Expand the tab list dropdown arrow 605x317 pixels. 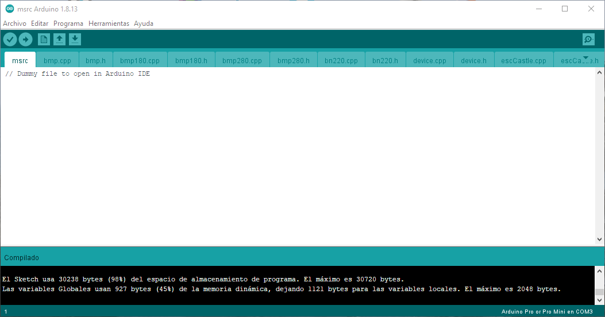pyautogui.click(x=585, y=59)
